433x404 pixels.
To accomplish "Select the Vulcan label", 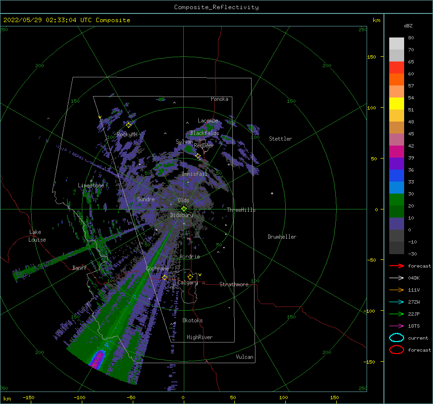I will click(x=245, y=357).
